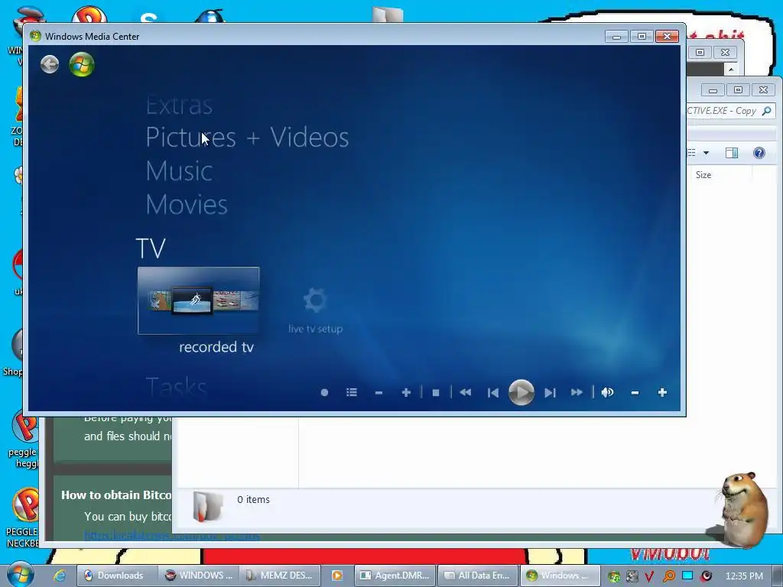Select the Extras menu category
Viewport: 783px width, 587px height.
tap(179, 105)
